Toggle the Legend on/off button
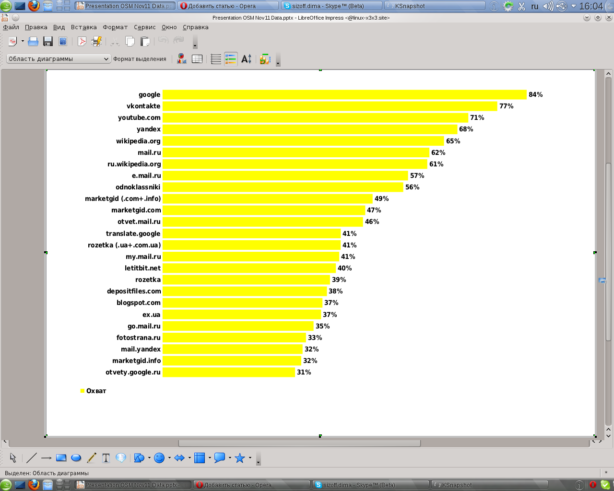614x491 pixels. pyautogui.click(x=231, y=59)
